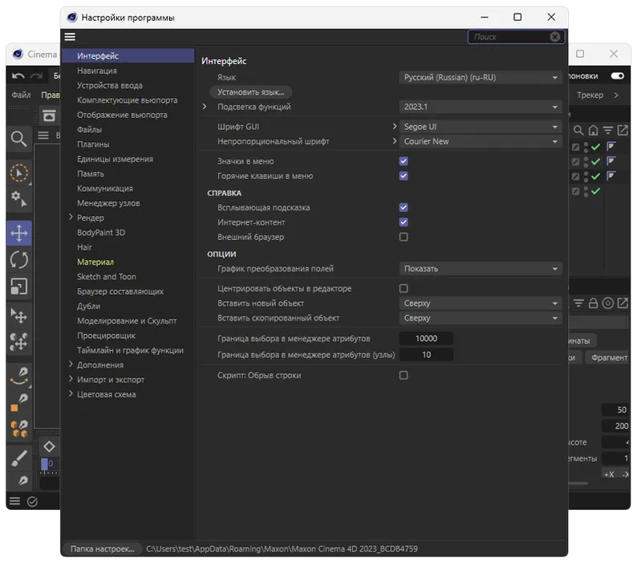Click 'Установить язык...' button
Screen dimensions: 633x562
pyautogui.click(x=250, y=92)
